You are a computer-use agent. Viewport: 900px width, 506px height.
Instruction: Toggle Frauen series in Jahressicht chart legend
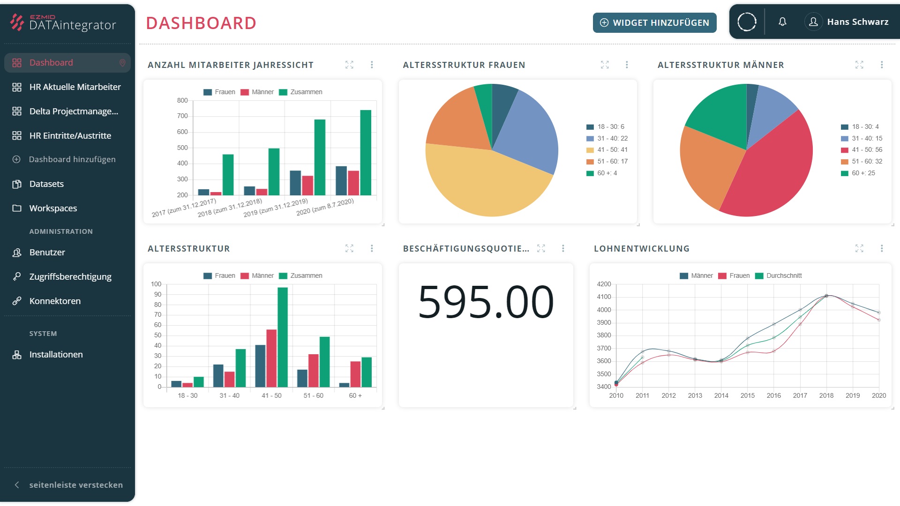219,92
